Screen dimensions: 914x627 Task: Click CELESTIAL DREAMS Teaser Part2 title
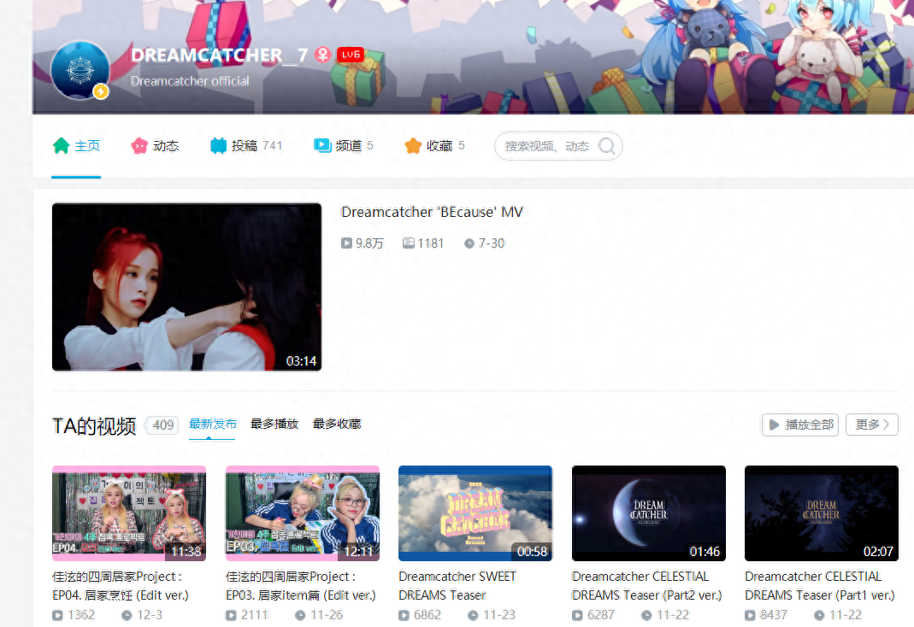pos(646,585)
